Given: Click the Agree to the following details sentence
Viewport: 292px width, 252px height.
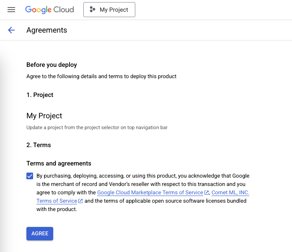Looking at the screenshot, I should 101,76.
